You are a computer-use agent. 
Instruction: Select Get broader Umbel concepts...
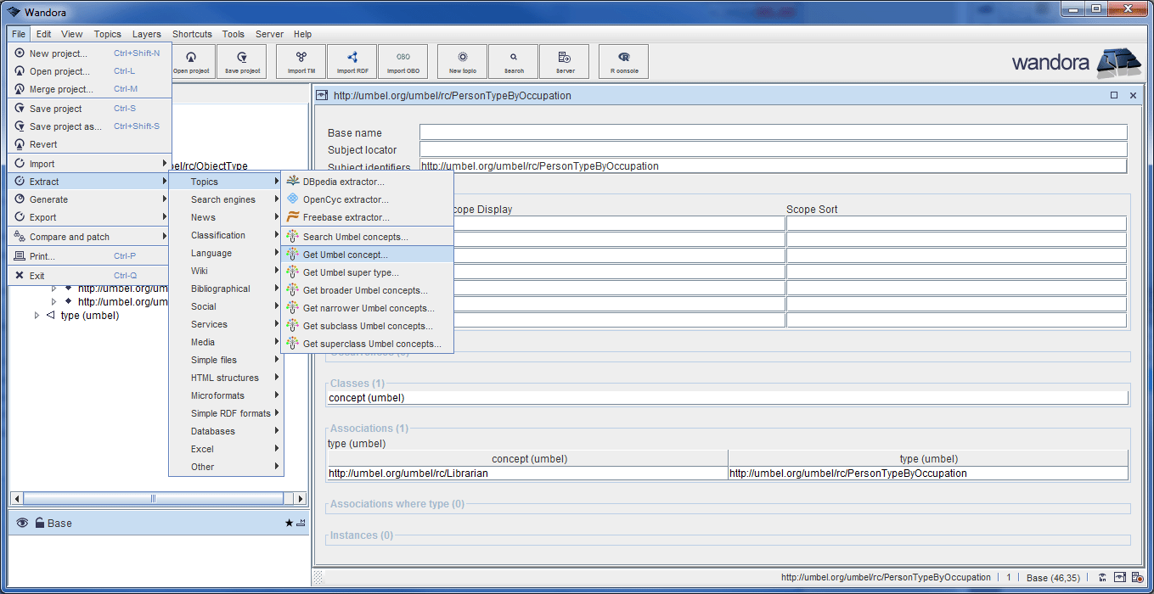click(x=368, y=290)
